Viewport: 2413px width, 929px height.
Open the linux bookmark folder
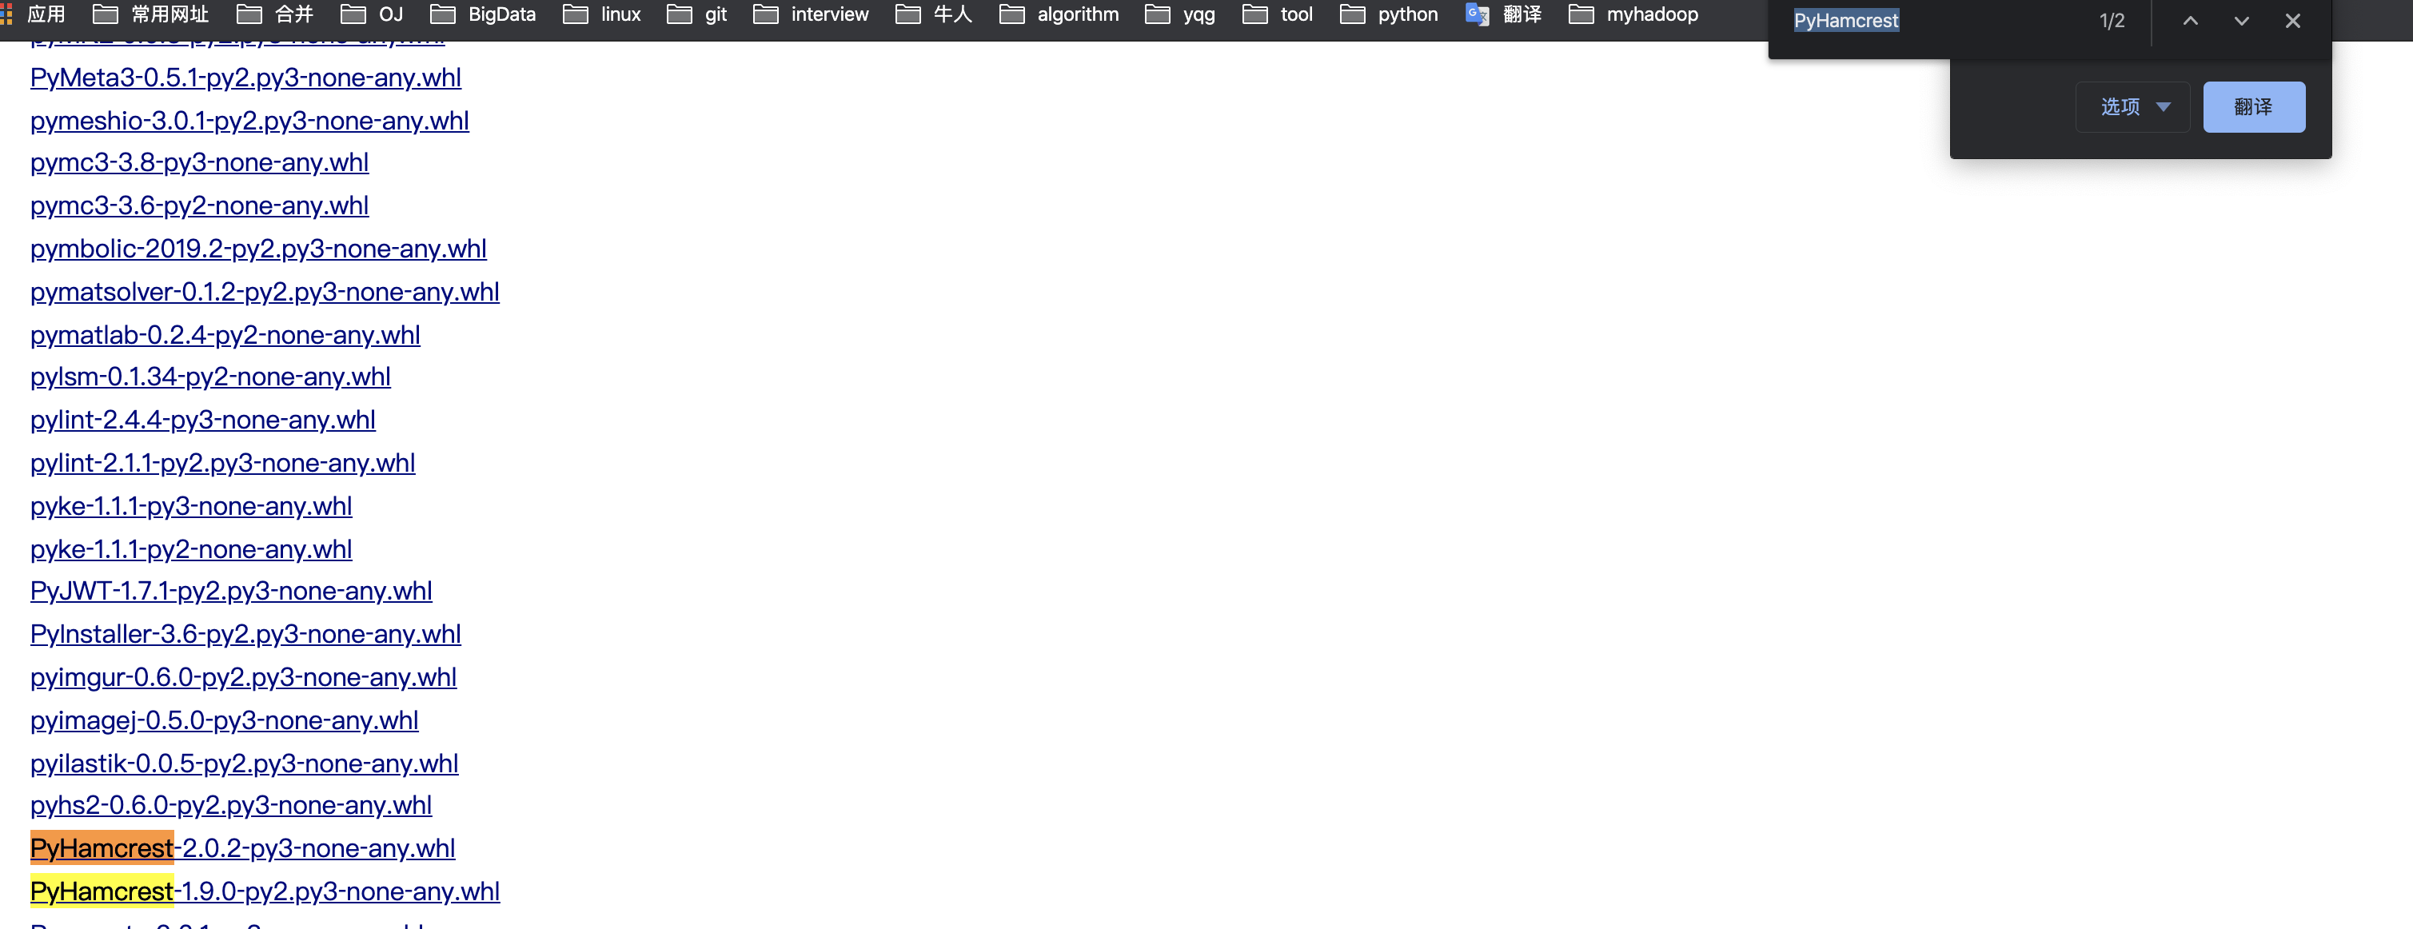[601, 15]
